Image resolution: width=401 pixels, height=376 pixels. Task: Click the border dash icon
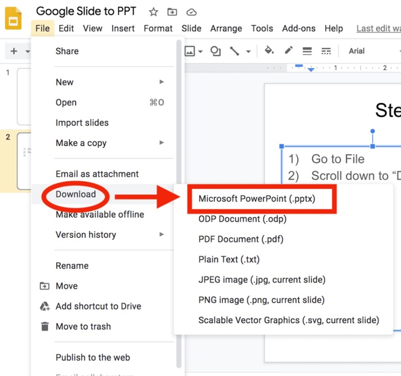coord(326,51)
